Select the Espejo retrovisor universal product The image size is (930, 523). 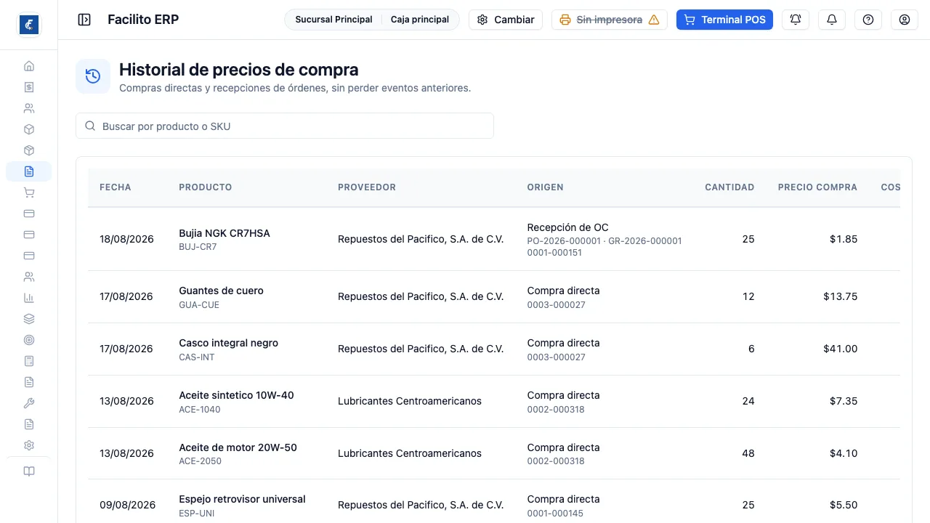243,499
